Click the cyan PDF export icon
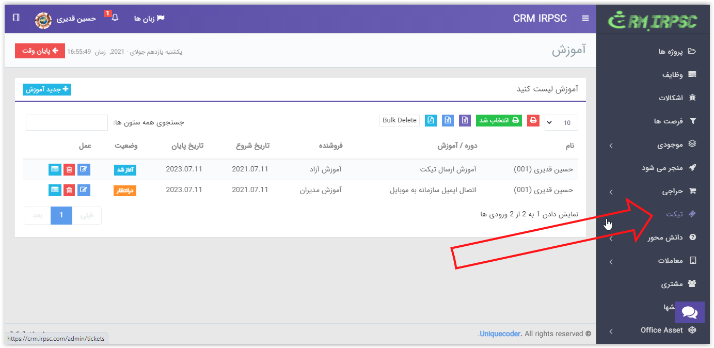Image resolution: width=714 pixels, height=348 pixels. click(431, 120)
